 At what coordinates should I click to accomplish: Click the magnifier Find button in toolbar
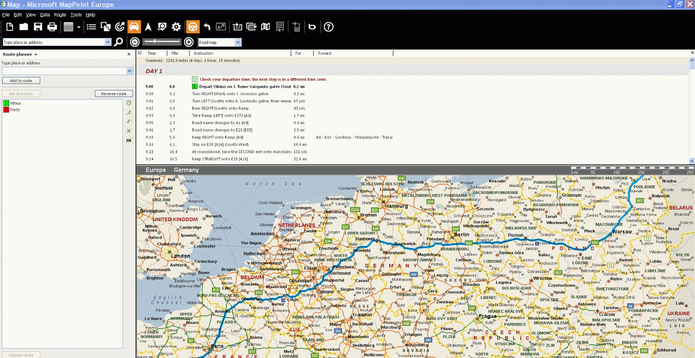coord(119,42)
